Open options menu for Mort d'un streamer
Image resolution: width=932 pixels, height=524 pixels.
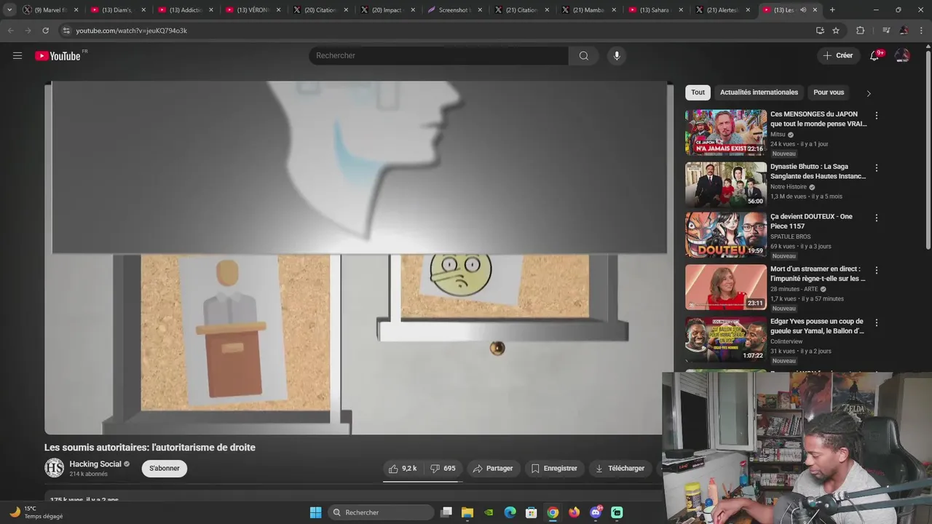click(876, 270)
